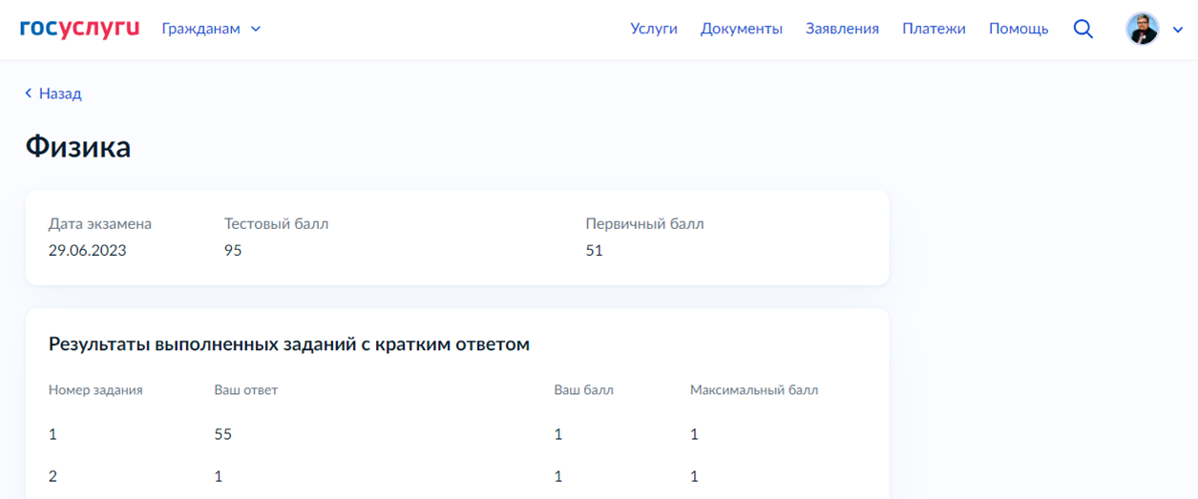The height and width of the screenshot is (499, 1198).
Task: Click the Госуслуги logo
Action: click(x=79, y=29)
